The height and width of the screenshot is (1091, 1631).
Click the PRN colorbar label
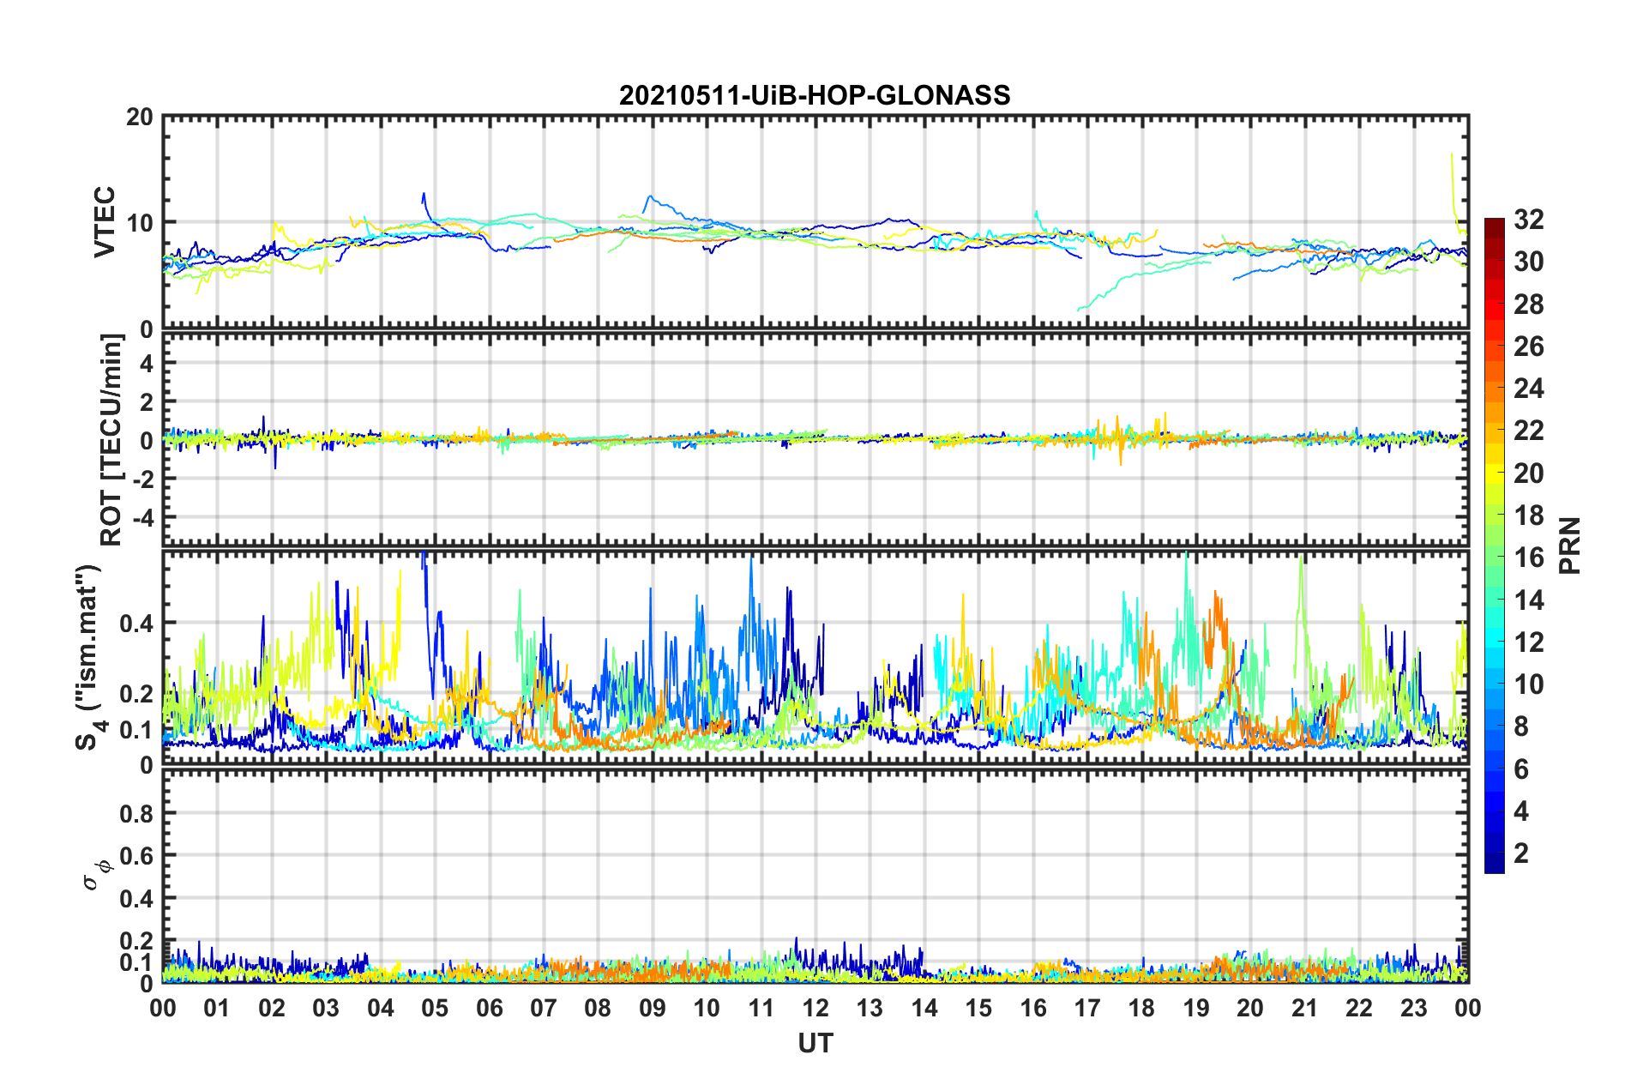1570,545
